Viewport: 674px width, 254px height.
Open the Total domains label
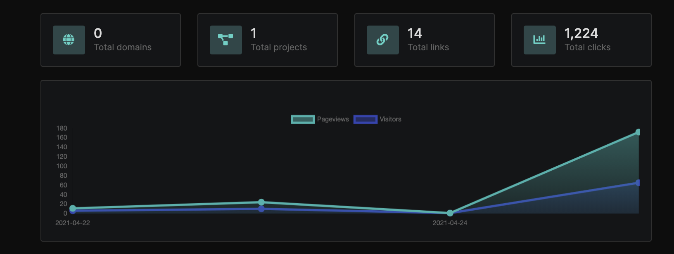(x=123, y=47)
